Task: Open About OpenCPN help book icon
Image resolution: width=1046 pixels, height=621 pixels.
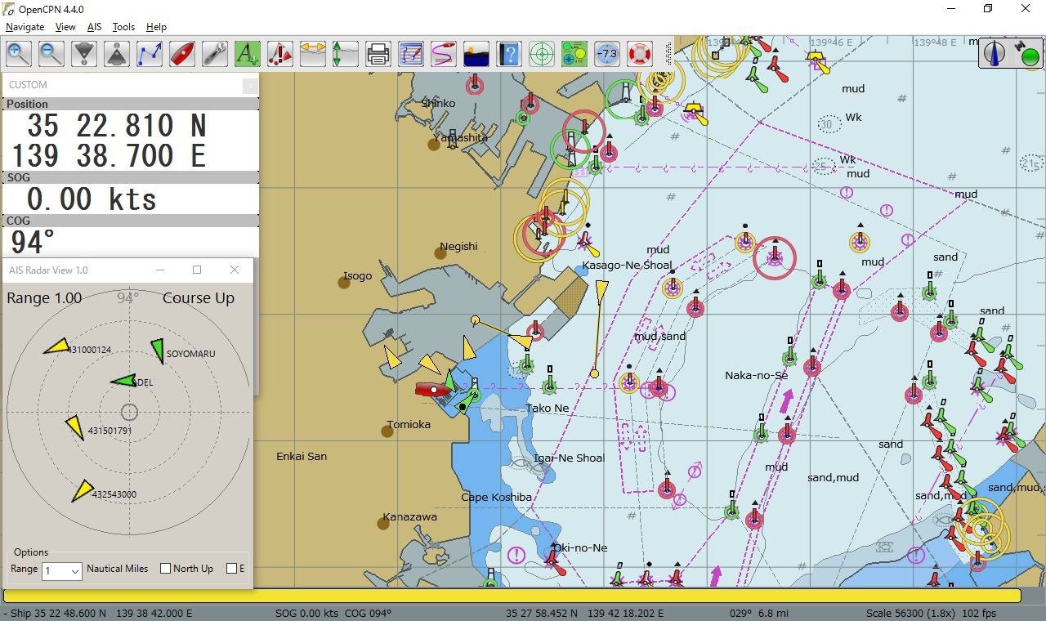Action: point(509,54)
